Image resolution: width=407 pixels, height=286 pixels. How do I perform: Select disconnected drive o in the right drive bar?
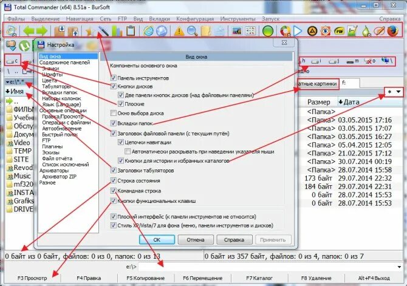tap(369, 61)
